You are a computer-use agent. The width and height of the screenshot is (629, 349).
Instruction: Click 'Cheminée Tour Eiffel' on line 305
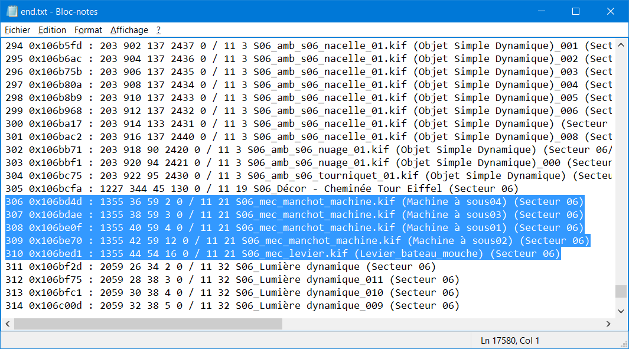383,189
